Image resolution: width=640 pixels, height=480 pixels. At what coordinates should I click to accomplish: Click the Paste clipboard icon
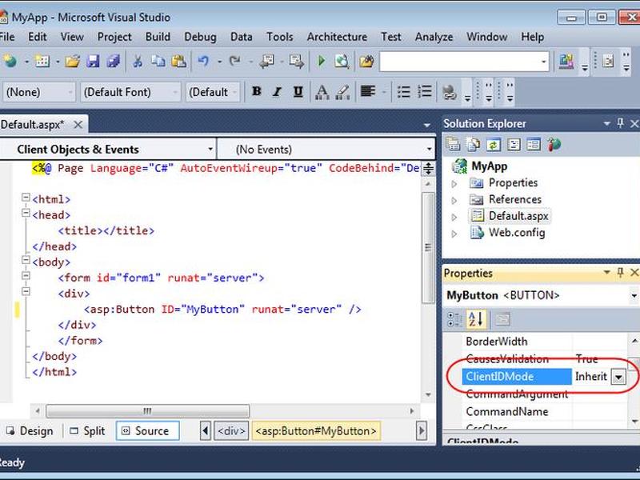[x=178, y=62]
